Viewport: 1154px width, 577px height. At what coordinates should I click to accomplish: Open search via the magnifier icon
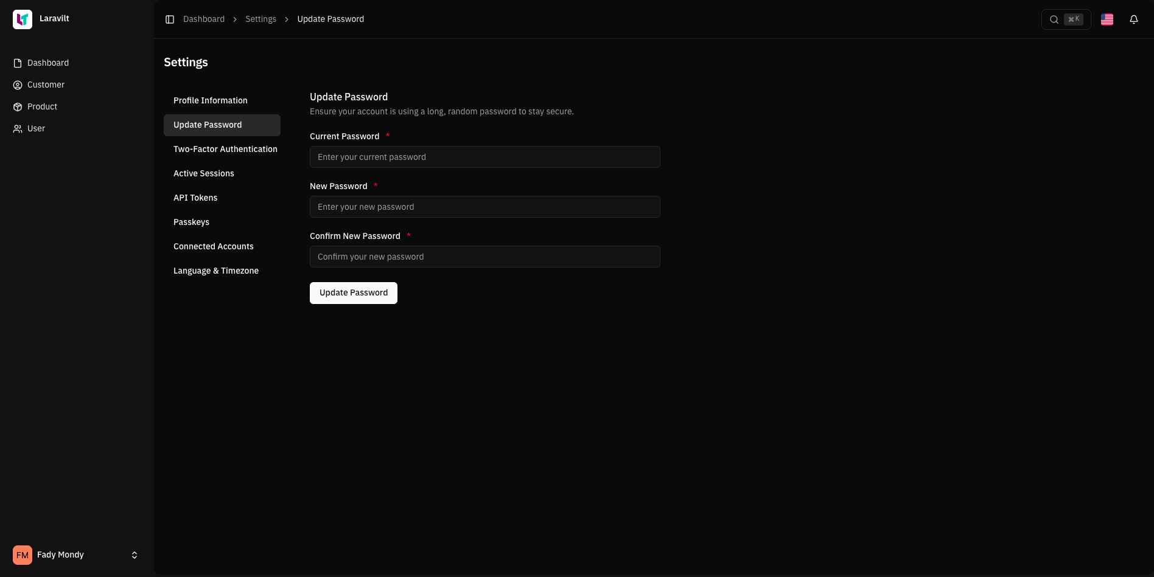pyautogui.click(x=1054, y=19)
